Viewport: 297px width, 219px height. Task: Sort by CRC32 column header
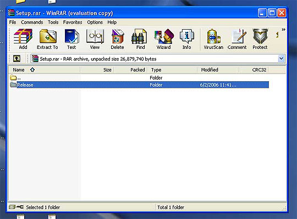pos(254,70)
